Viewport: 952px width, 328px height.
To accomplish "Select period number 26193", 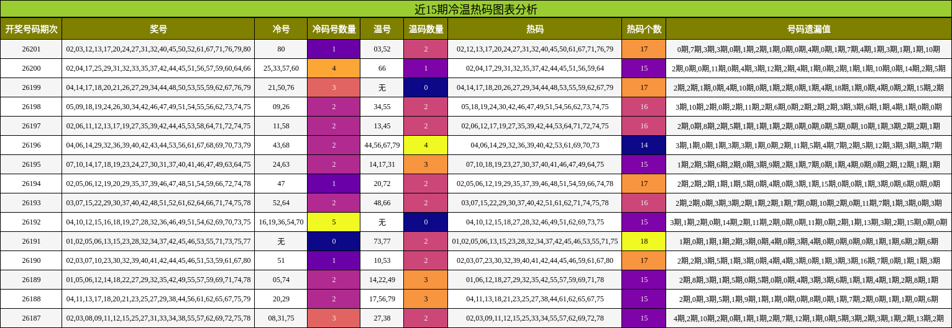I will click(31, 203).
